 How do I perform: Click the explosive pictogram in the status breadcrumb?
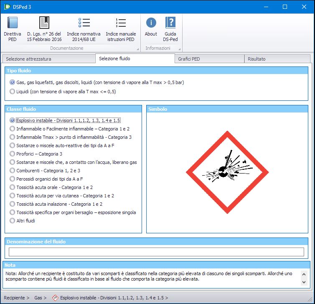pos(55,298)
